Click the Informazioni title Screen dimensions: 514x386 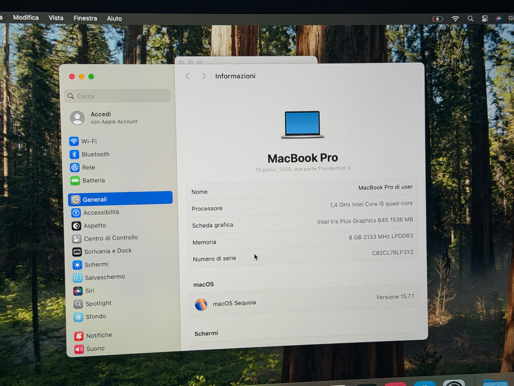coord(235,76)
